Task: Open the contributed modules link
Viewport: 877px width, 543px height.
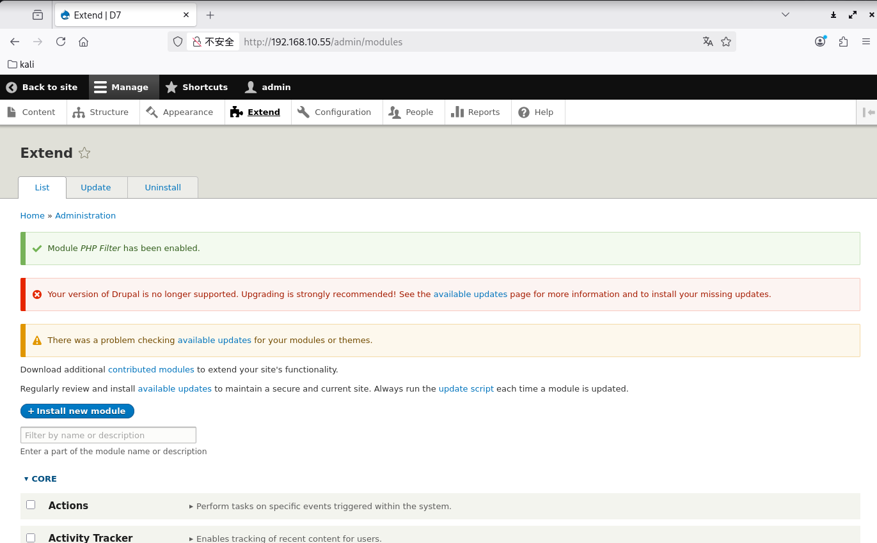Action: pyautogui.click(x=151, y=369)
